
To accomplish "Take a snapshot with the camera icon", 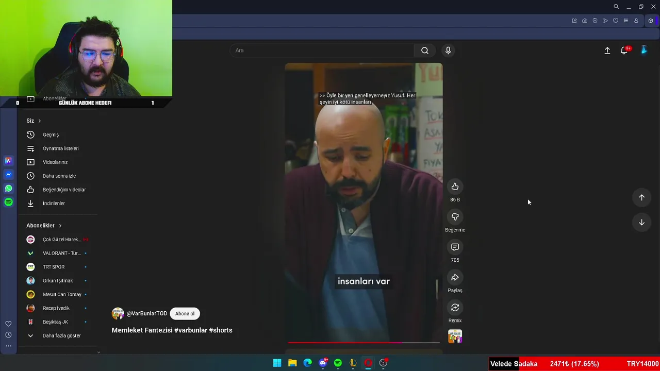I will (x=585, y=21).
